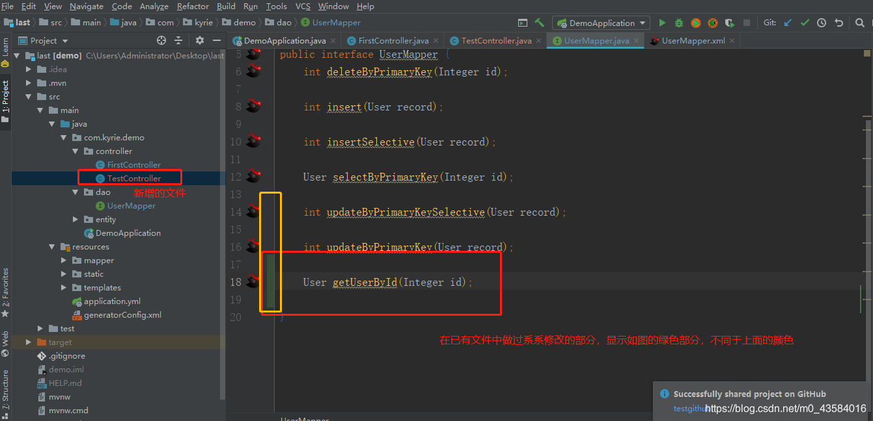Open the DemoApplication run configuration dropdown
The height and width of the screenshot is (421, 873).
point(601,23)
